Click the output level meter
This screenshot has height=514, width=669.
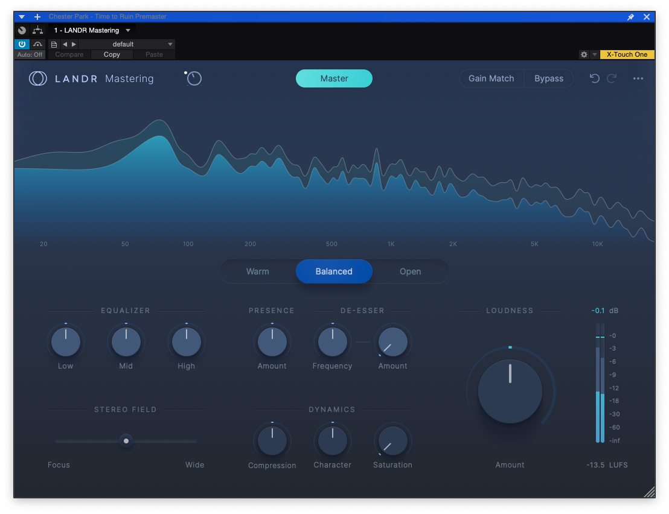[x=600, y=382]
